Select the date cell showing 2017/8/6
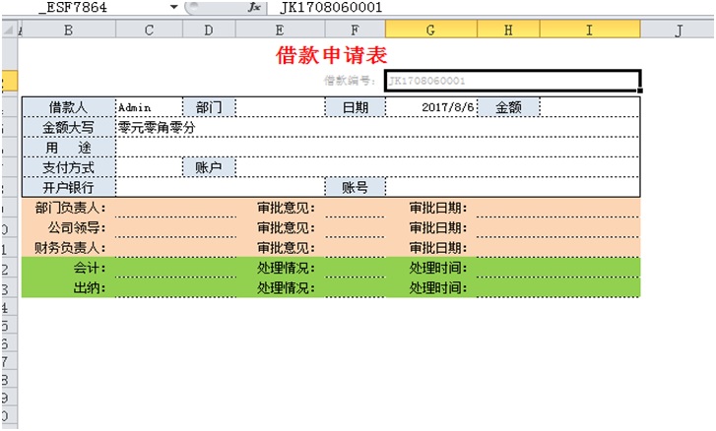Screen dimensions: 716x431 (x=430, y=107)
